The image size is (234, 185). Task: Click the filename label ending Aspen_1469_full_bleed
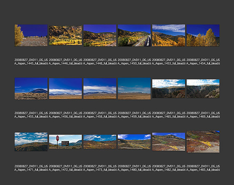[x=203, y=115]
